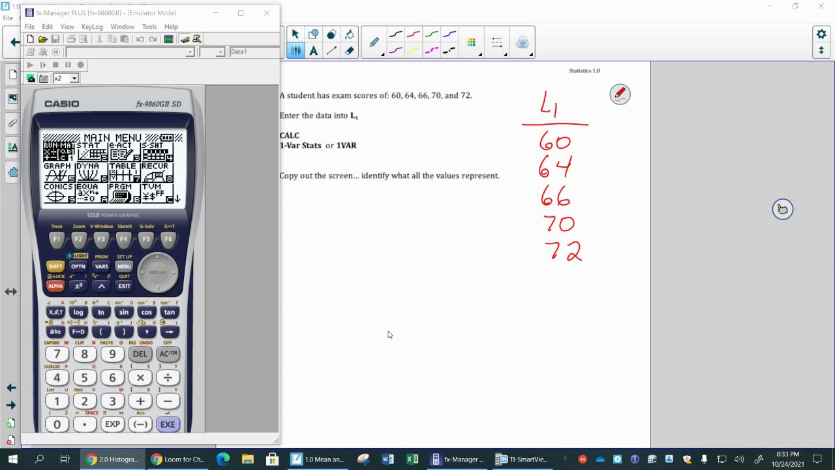This screenshot has width=835, height=470.
Task: Toggle the active Pens tool
Action: pos(296,51)
